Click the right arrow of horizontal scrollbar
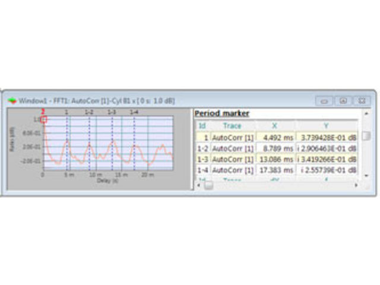 356,185
